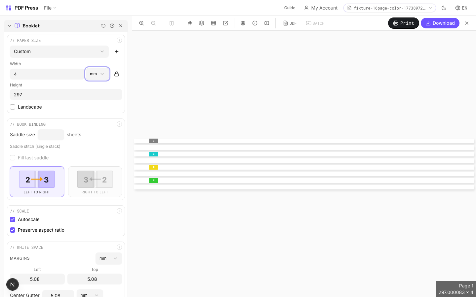This screenshot has width=476, height=297.
Task: Enable the Landscape option
Action: [13, 107]
